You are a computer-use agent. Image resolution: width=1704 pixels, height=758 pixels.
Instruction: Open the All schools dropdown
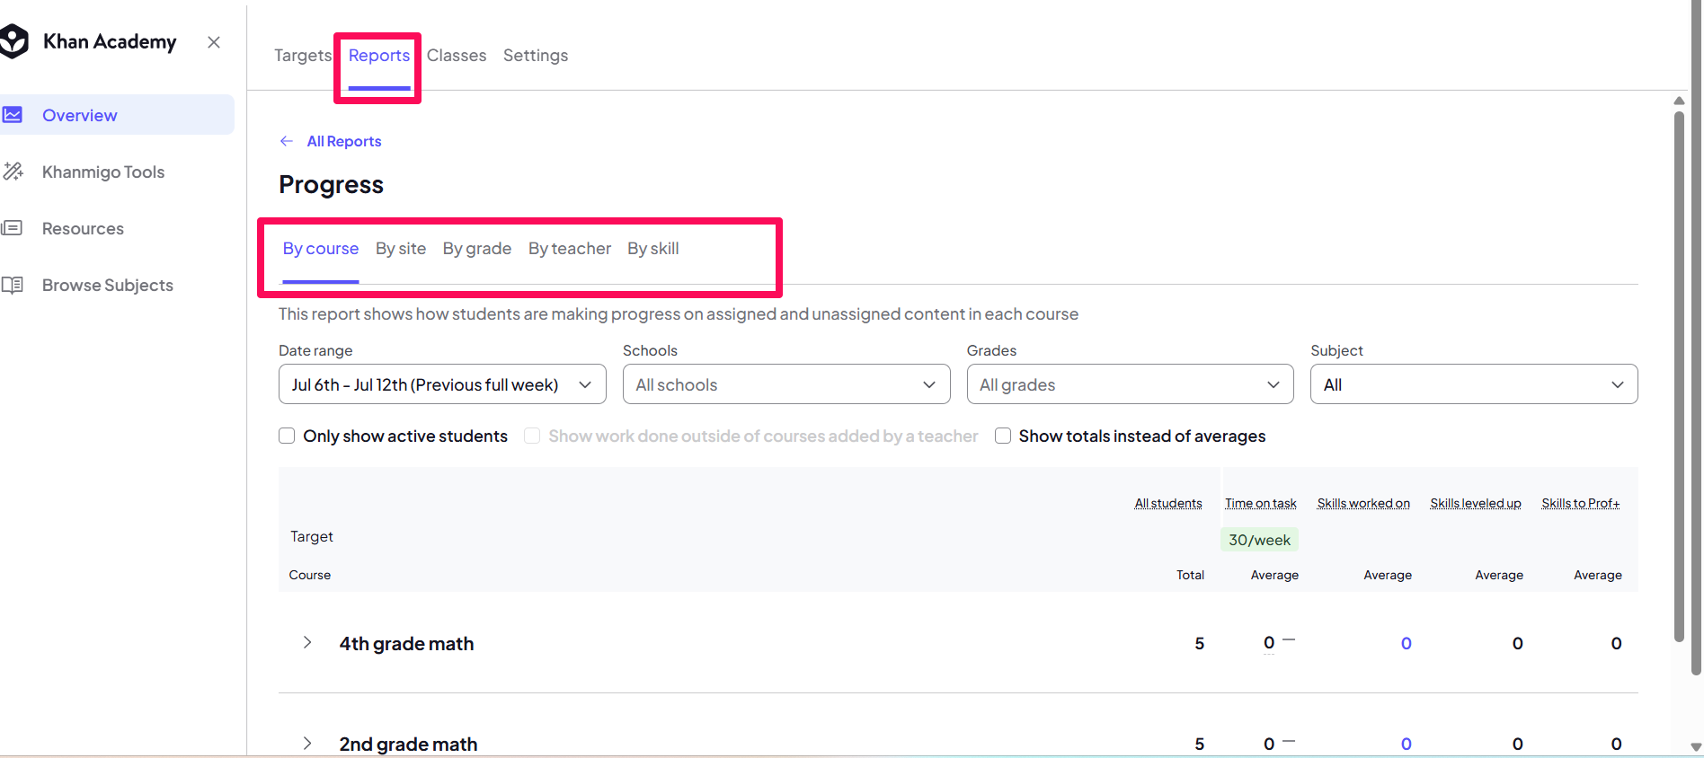click(786, 384)
